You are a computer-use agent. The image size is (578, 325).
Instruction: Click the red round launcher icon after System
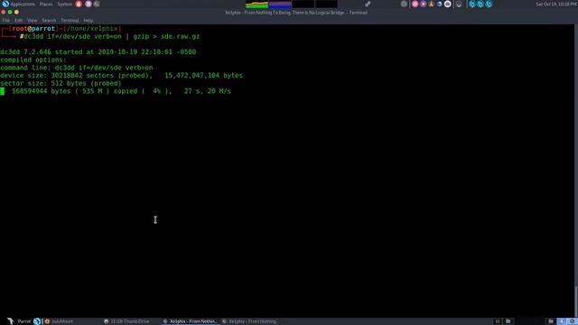coord(79,4)
